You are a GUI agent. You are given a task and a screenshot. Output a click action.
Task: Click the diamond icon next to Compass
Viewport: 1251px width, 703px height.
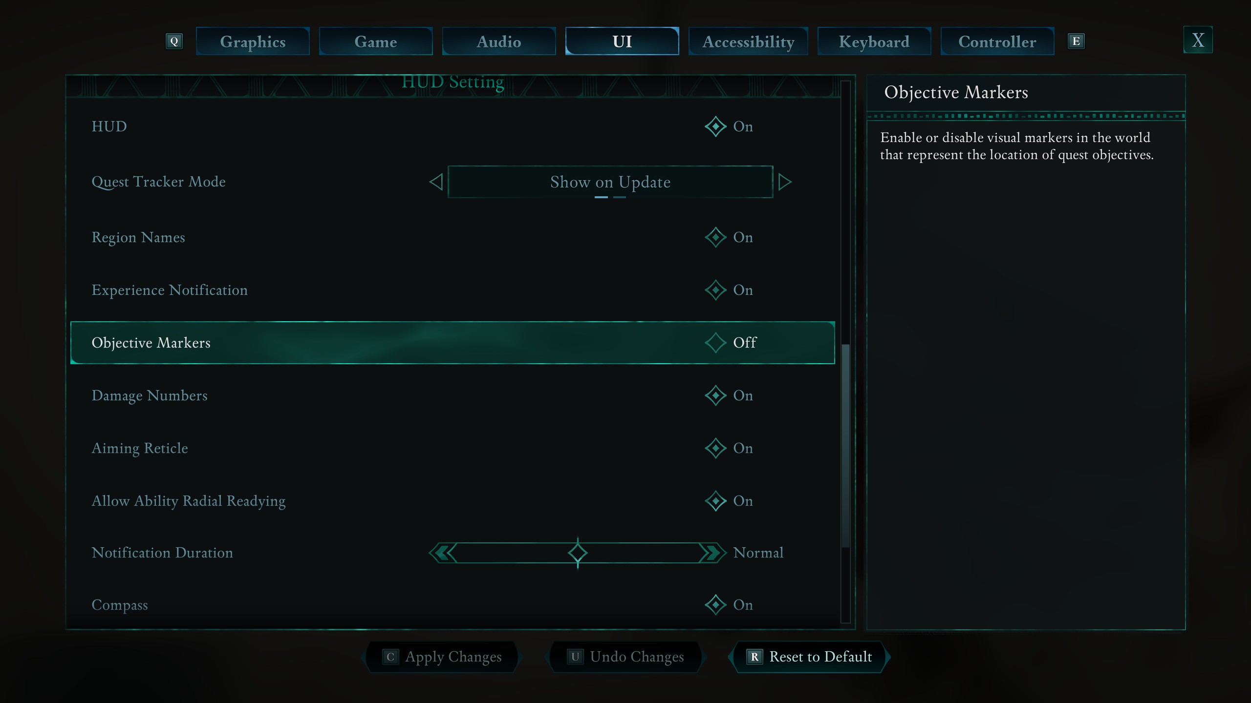point(714,604)
